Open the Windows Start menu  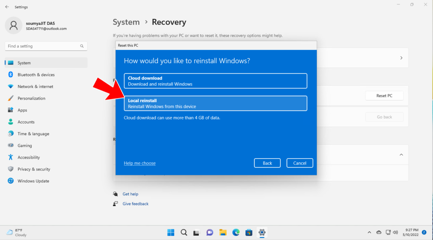pos(171,232)
